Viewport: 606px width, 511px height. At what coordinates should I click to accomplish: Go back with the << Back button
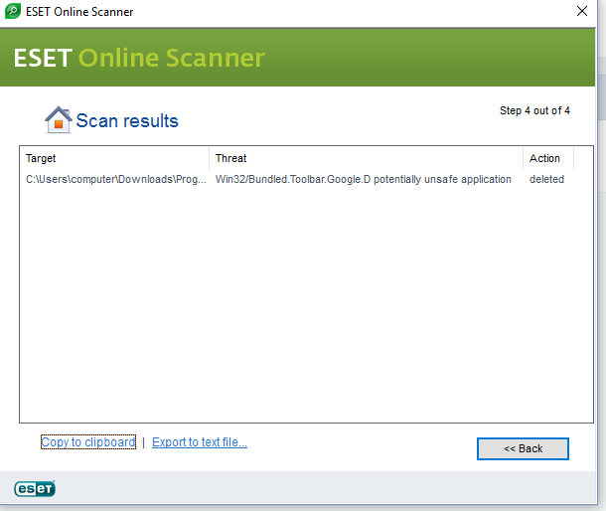pyautogui.click(x=523, y=448)
